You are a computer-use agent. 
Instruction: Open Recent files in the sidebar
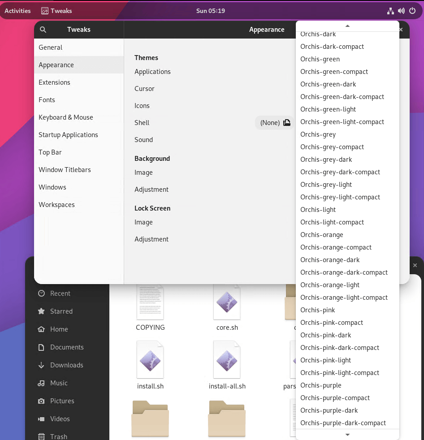(x=60, y=293)
